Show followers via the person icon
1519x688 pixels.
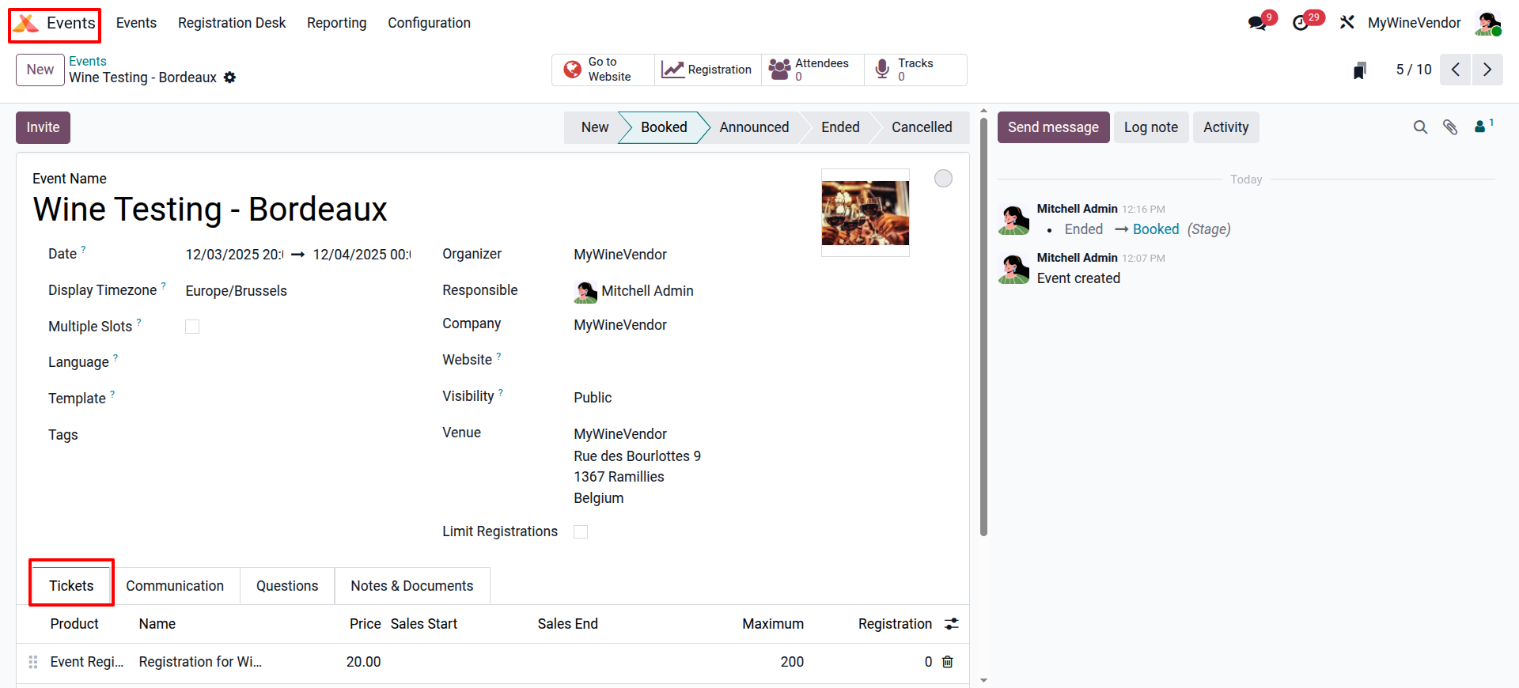1481,127
